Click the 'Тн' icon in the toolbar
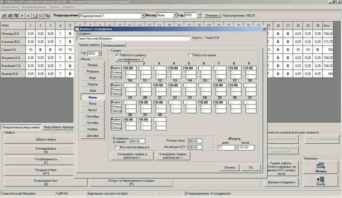Image resolution: width=342 pixels, height=198 pixels. [47, 15]
